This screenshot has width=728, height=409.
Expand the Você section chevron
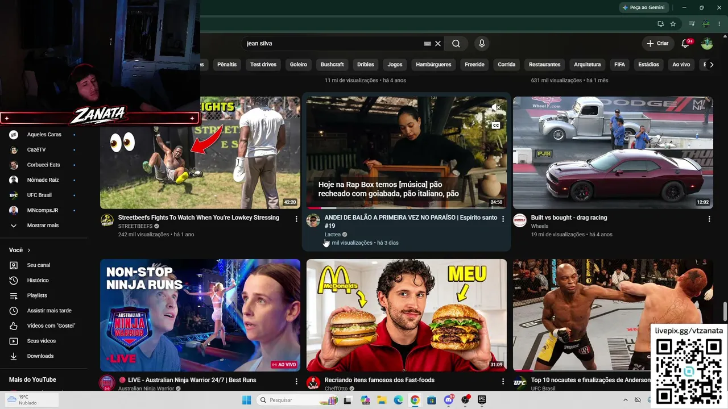pos(29,251)
